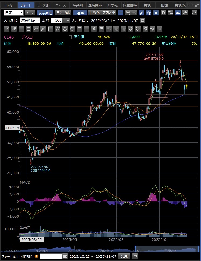Open the 本数指定 display period dropdown
The image size is (201, 261).
[x=30, y=20]
